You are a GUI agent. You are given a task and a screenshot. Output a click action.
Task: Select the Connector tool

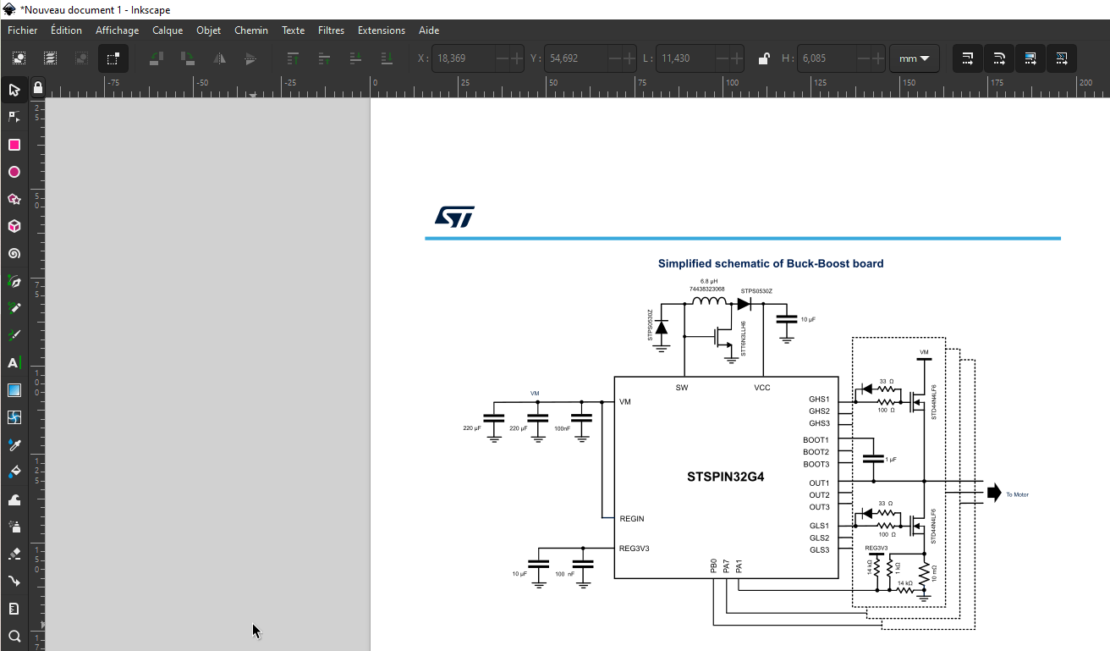[x=14, y=581]
